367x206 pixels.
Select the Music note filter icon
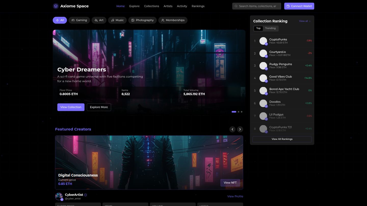point(113,20)
